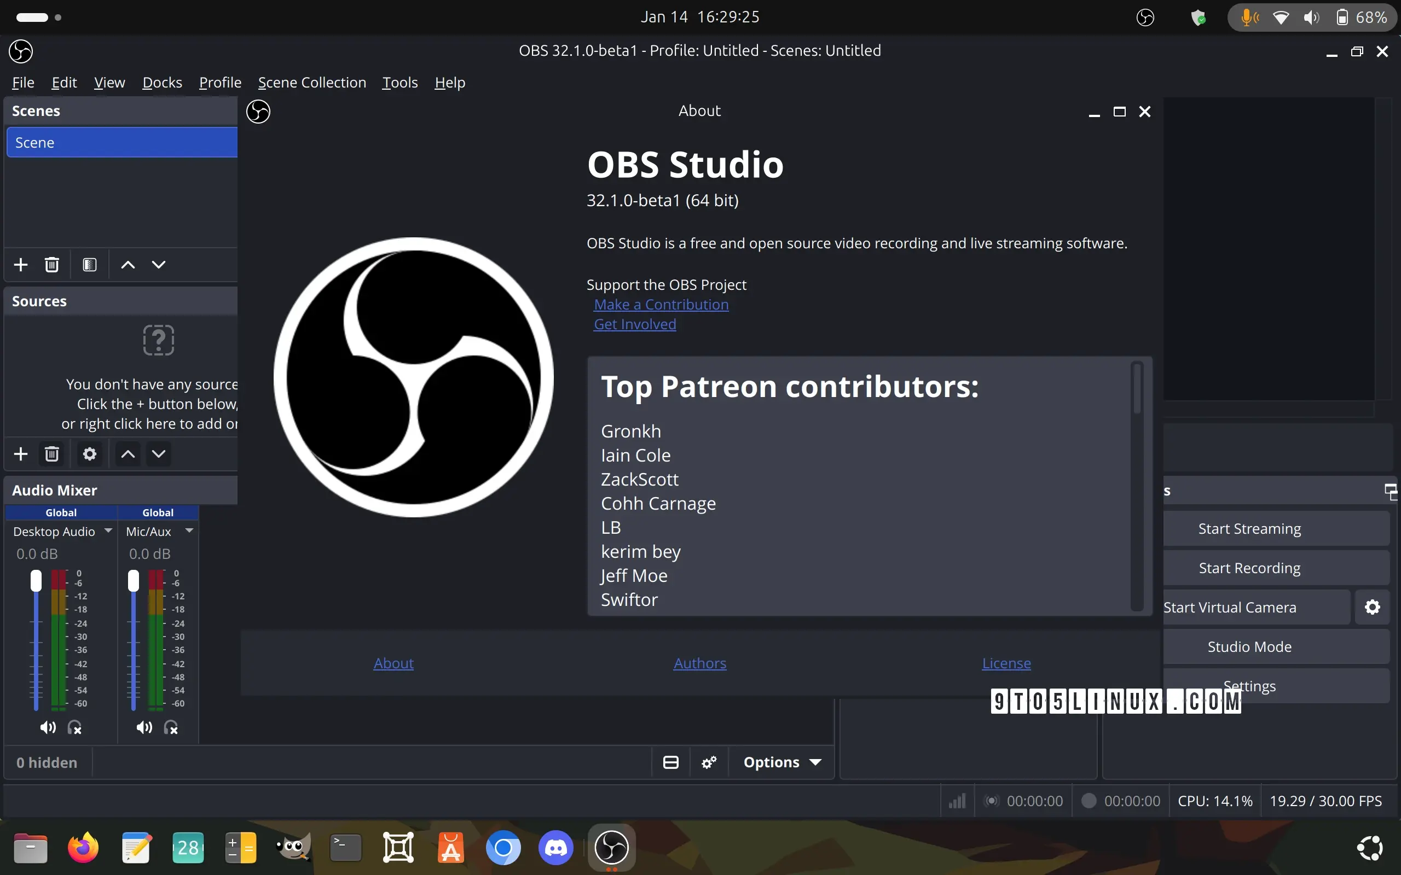Click the Start Recording button
The height and width of the screenshot is (875, 1401).
(x=1249, y=568)
